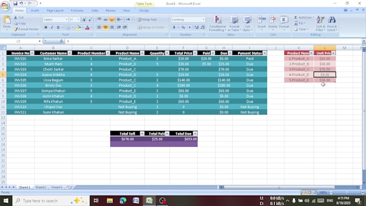Image resolution: width=366 pixels, height=206 pixels.
Task: Open Invoice No filter dropdown
Action: coord(32,53)
